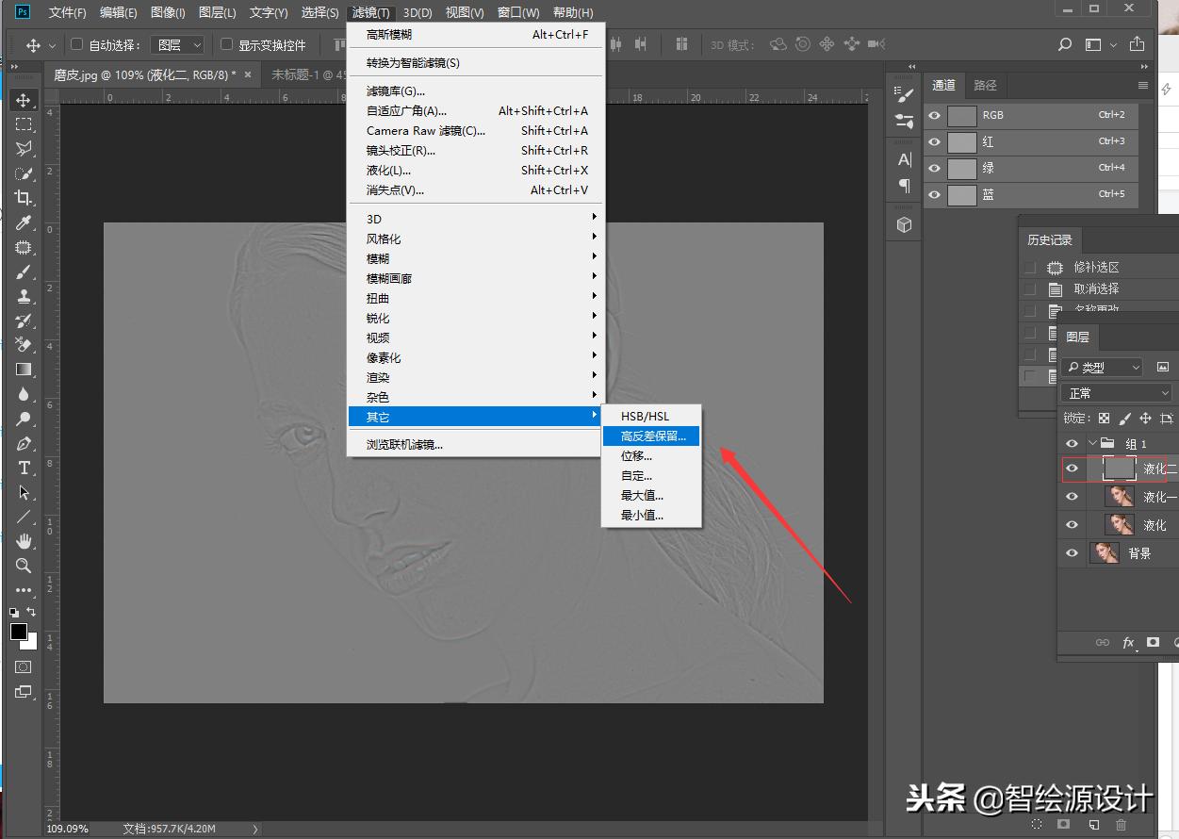Click the Pen tool icon
1179x839 pixels.
coord(24,443)
